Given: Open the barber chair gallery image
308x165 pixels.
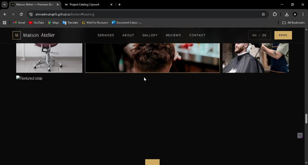Looking at the screenshot, I should (49, 58).
